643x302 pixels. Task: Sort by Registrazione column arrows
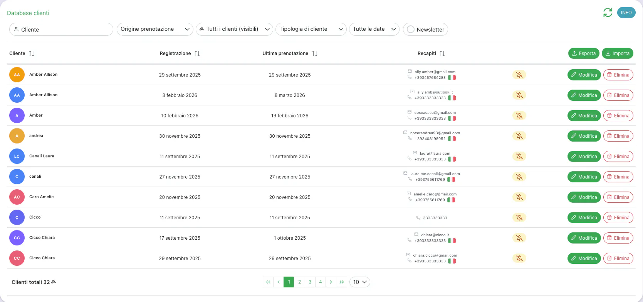[x=197, y=53]
